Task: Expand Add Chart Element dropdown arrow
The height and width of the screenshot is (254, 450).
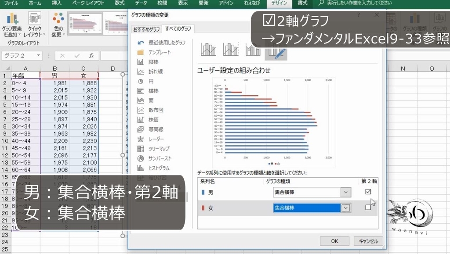Action: 19,35
